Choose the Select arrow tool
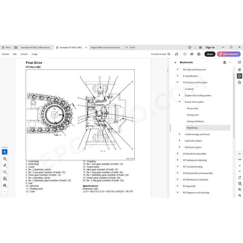The height and width of the screenshot is (243, 243). (x=5, y=152)
